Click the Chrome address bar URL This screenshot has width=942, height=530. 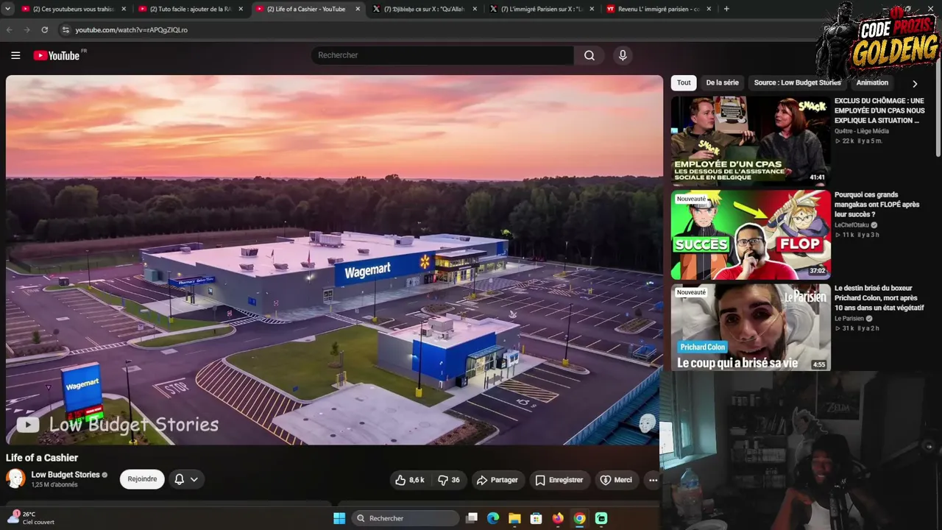(131, 30)
